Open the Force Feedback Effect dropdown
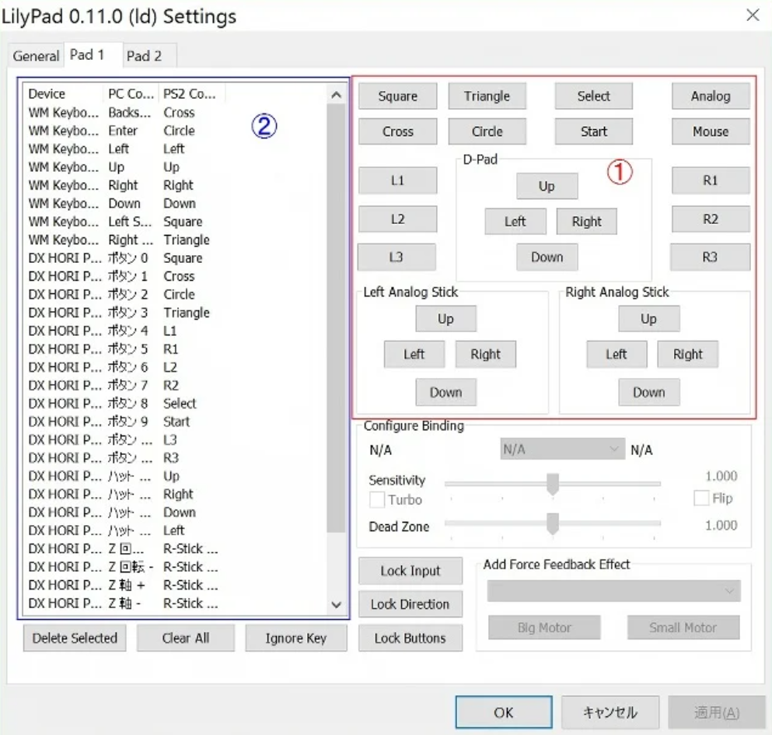The height and width of the screenshot is (735, 772). point(613,591)
